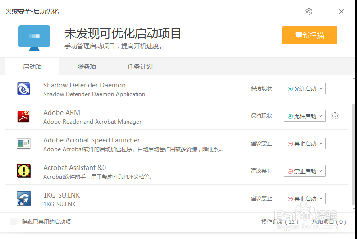
Task: Expand Adobe Acrobat Speed Launcher startup dropdown
Action: tap(304, 144)
